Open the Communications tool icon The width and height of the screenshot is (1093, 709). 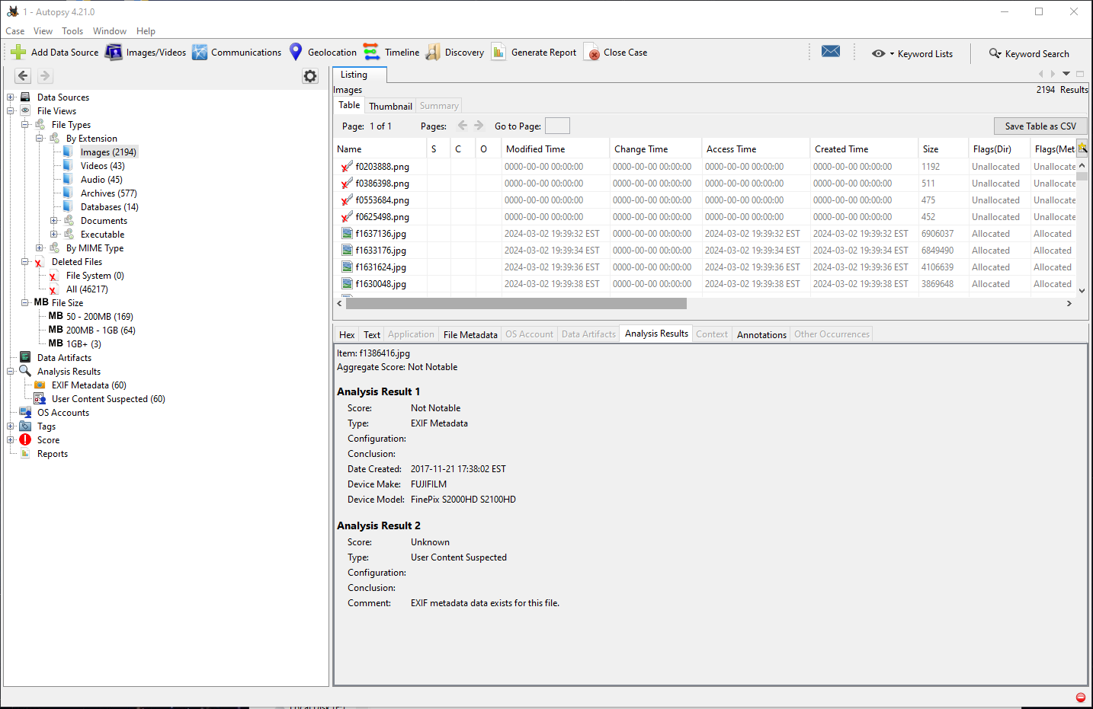point(200,52)
